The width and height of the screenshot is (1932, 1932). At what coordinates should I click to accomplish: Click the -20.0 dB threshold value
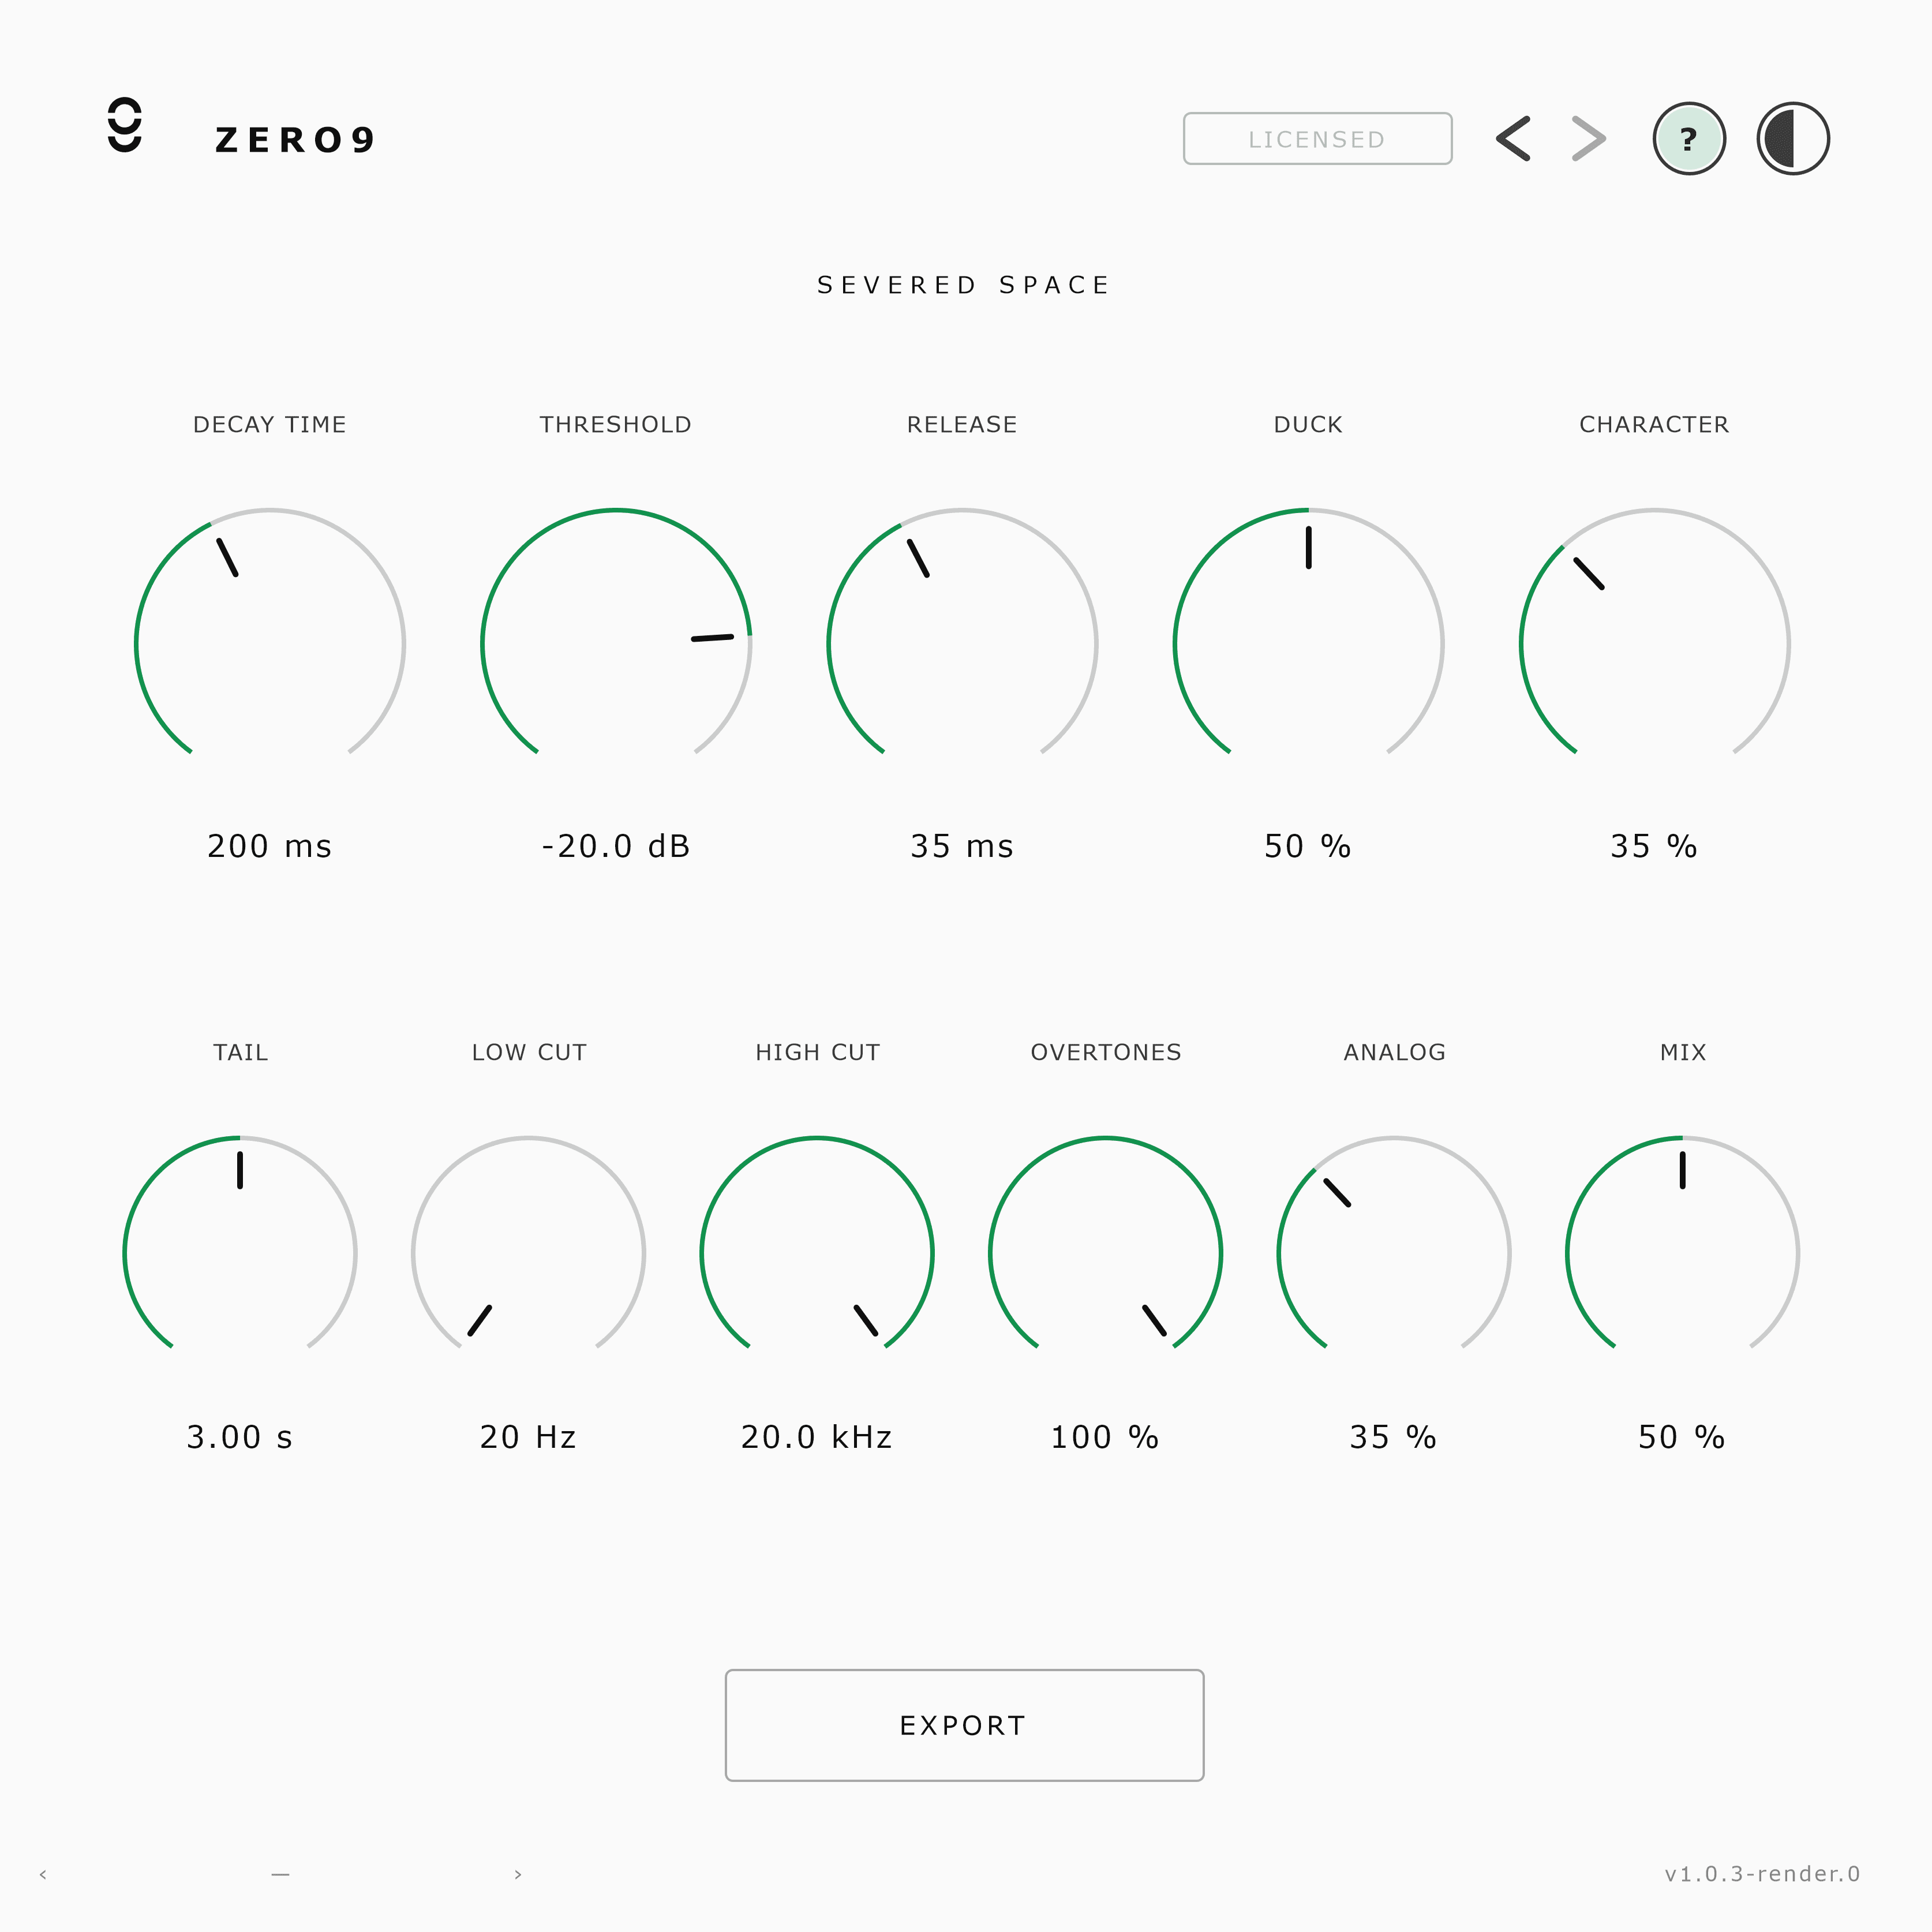pyautogui.click(x=616, y=846)
